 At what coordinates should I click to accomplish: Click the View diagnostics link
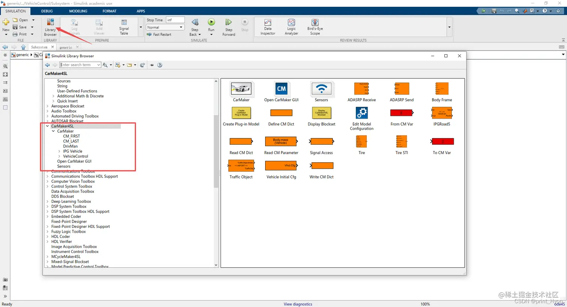point(298,304)
